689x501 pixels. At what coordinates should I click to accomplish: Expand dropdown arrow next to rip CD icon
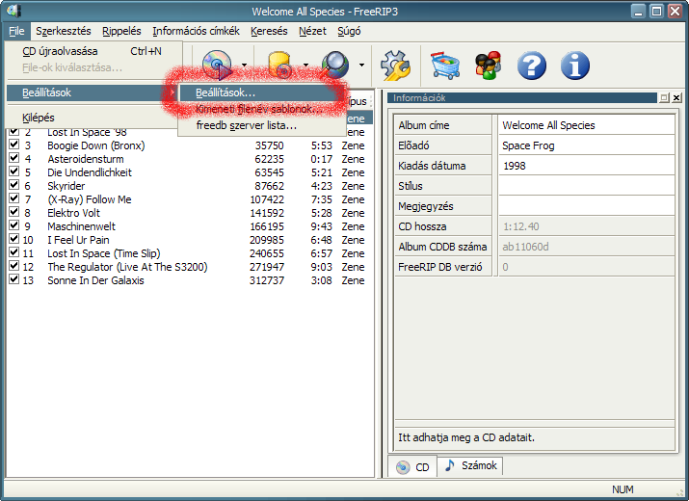(x=244, y=66)
